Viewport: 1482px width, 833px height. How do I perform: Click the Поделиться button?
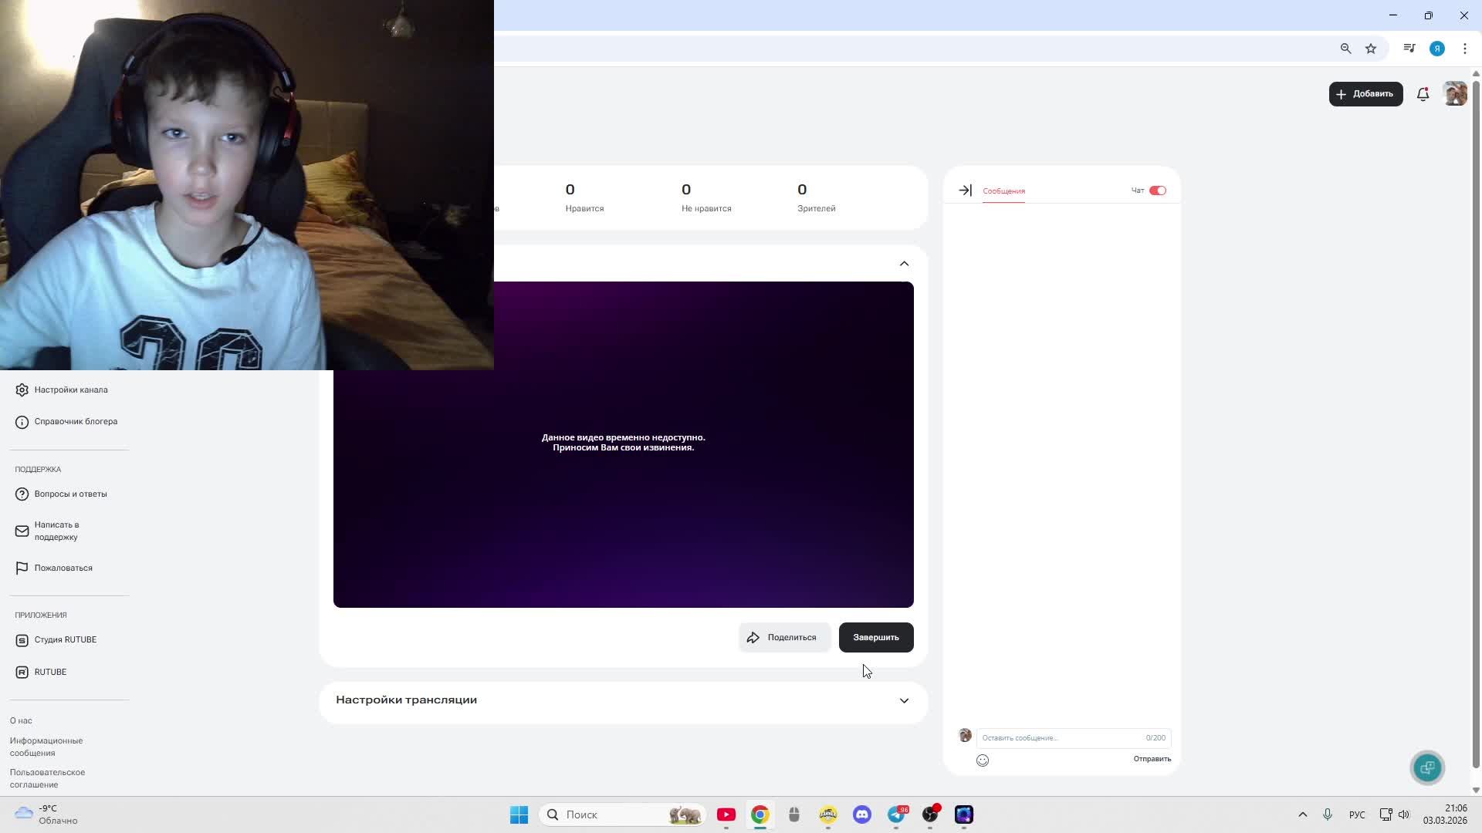point(783,638)
